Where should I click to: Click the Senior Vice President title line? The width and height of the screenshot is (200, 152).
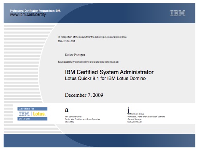[x=82, y=119]
